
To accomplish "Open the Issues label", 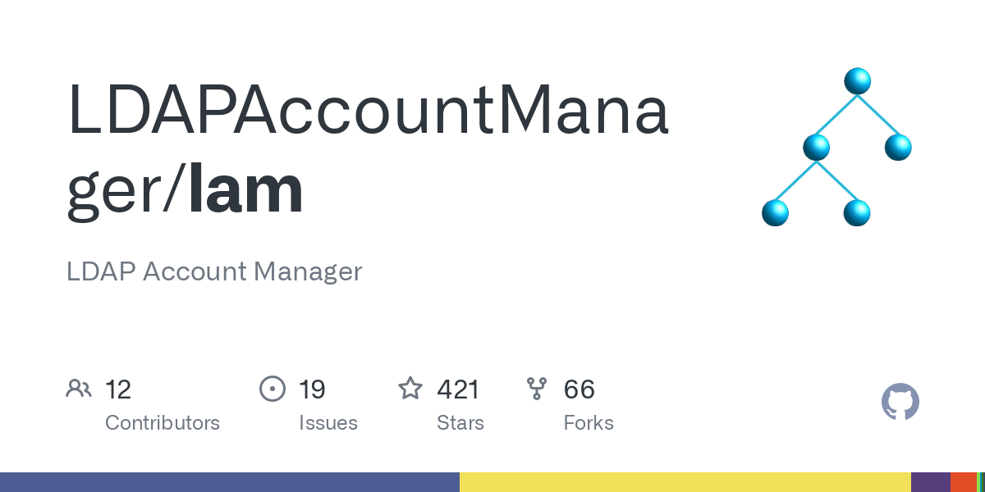I will (x=328, y=423).
